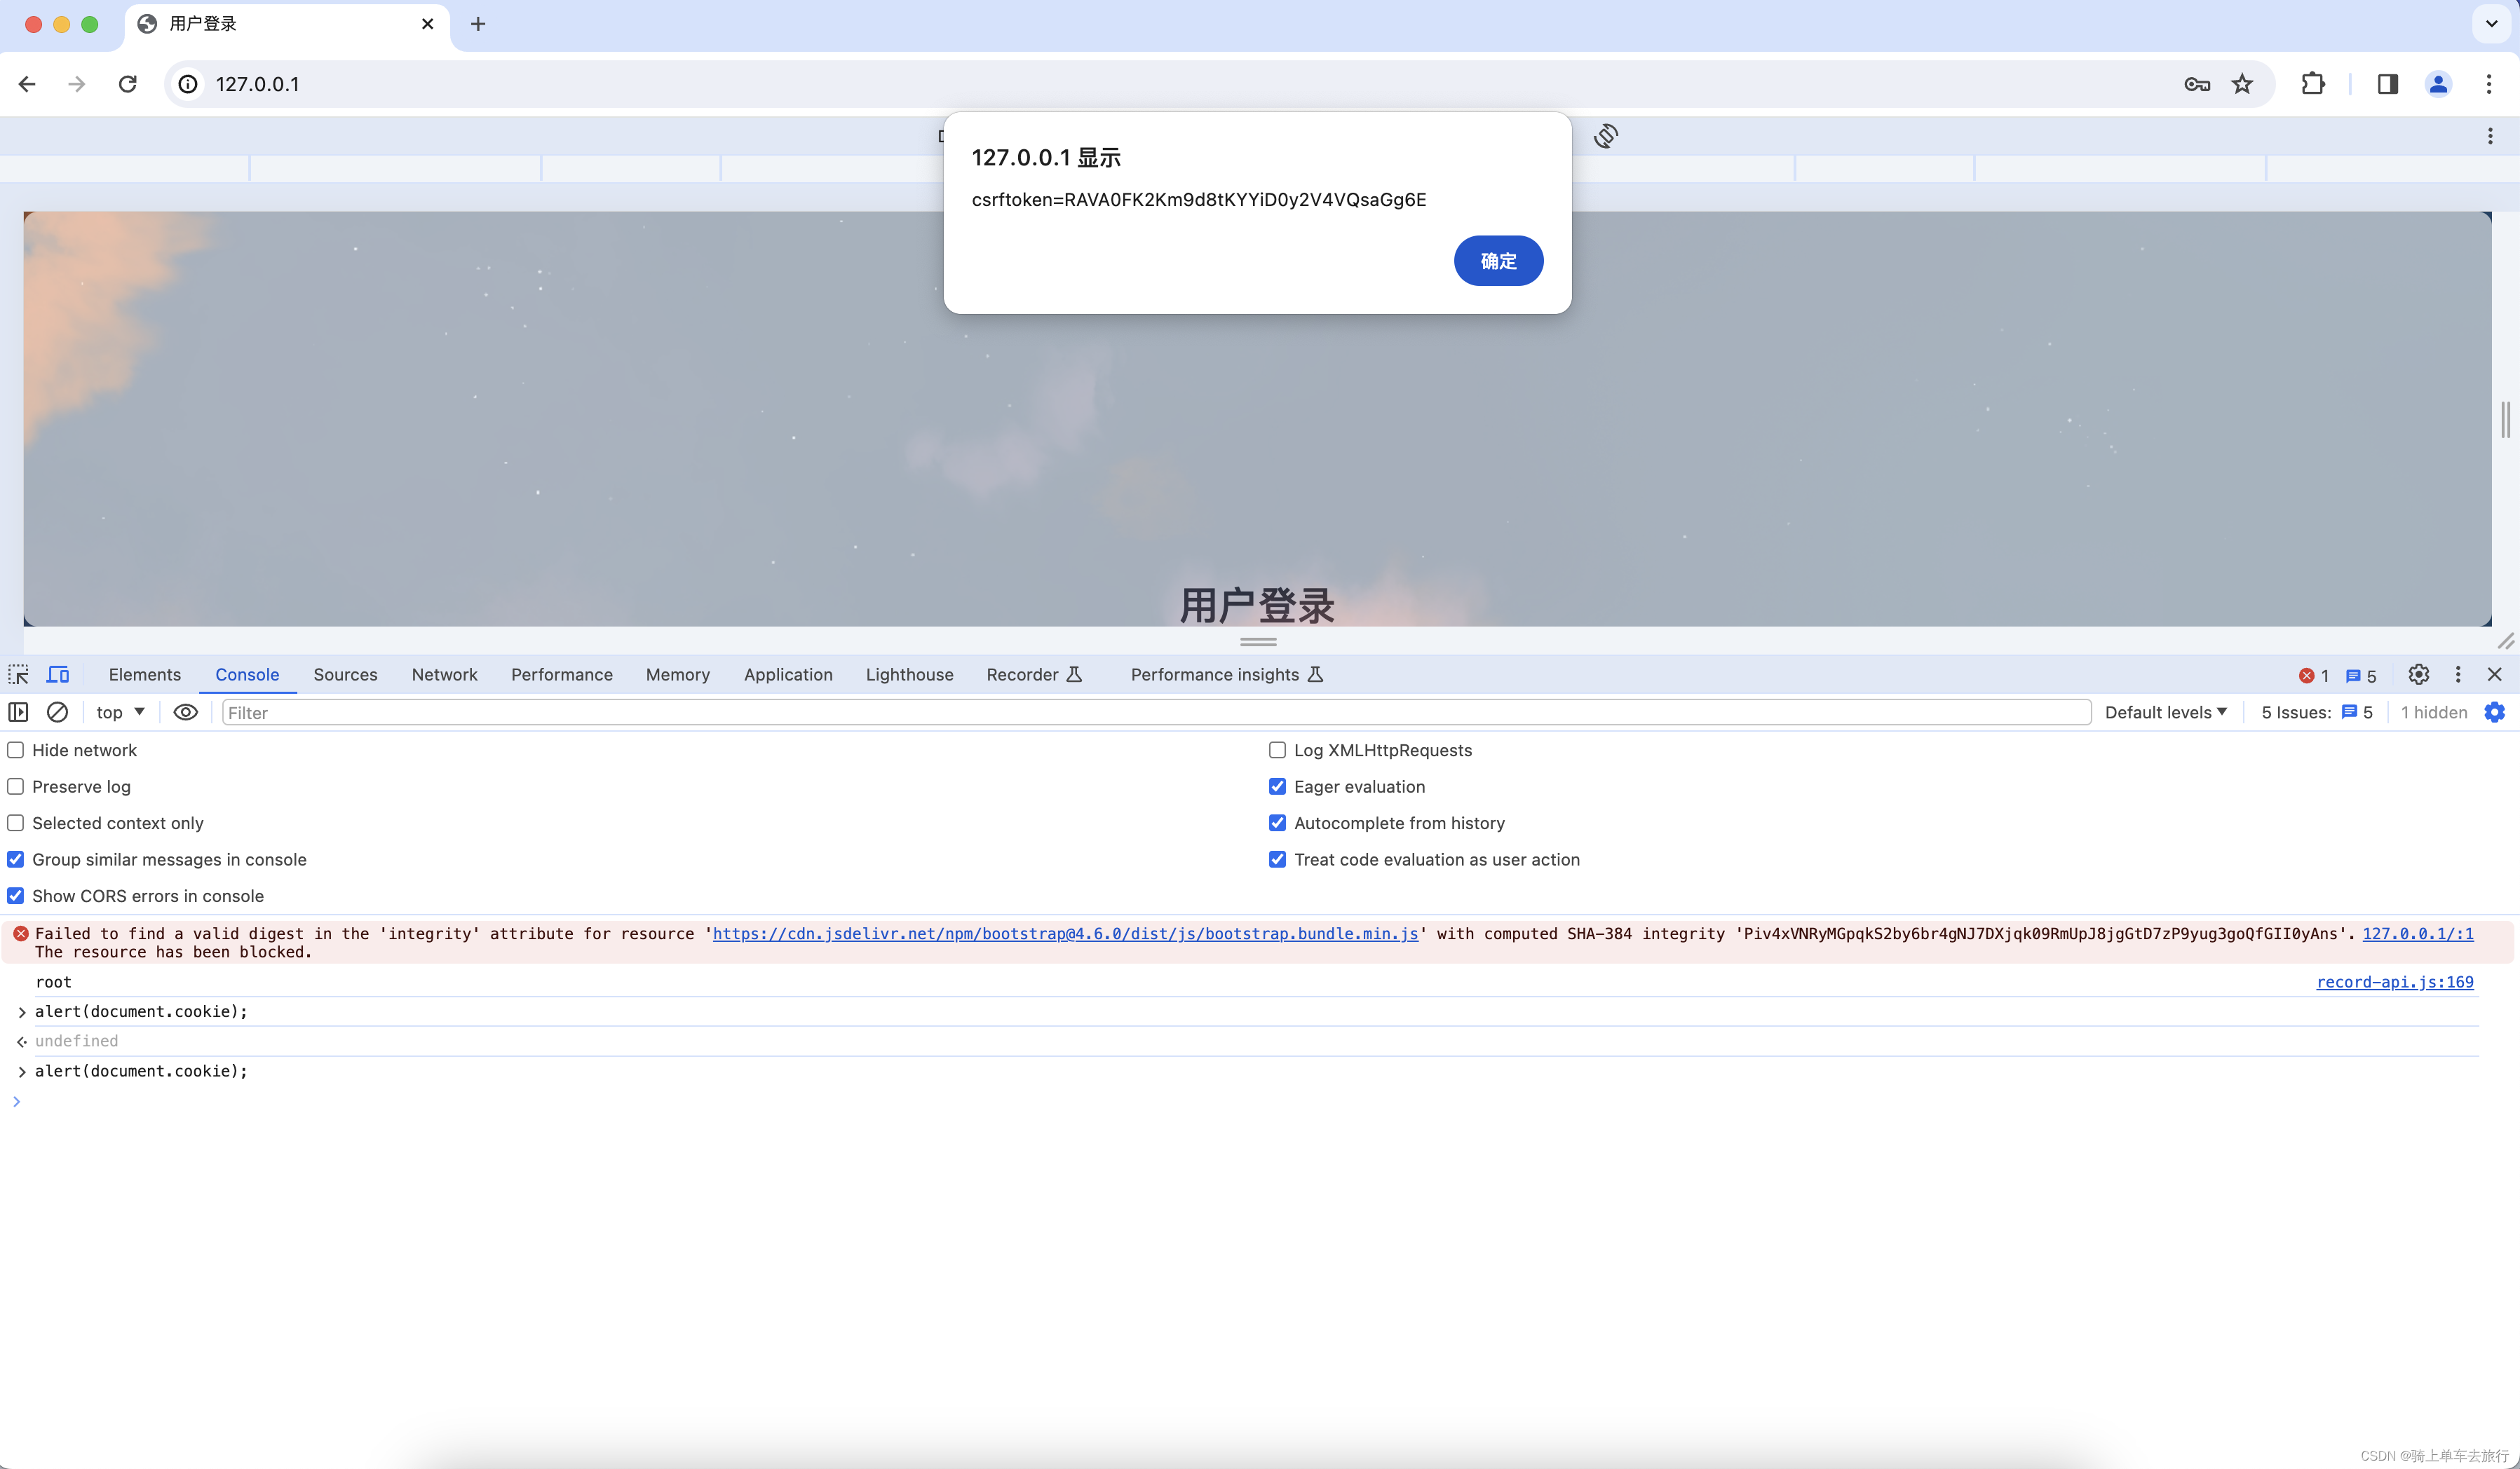Switch to the Memory tab
The width and height of the screenshot is (2520, 1469).
pos(678,674)
